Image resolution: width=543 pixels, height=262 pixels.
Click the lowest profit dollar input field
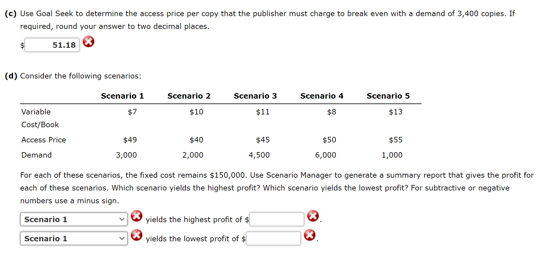coord(273,238)
